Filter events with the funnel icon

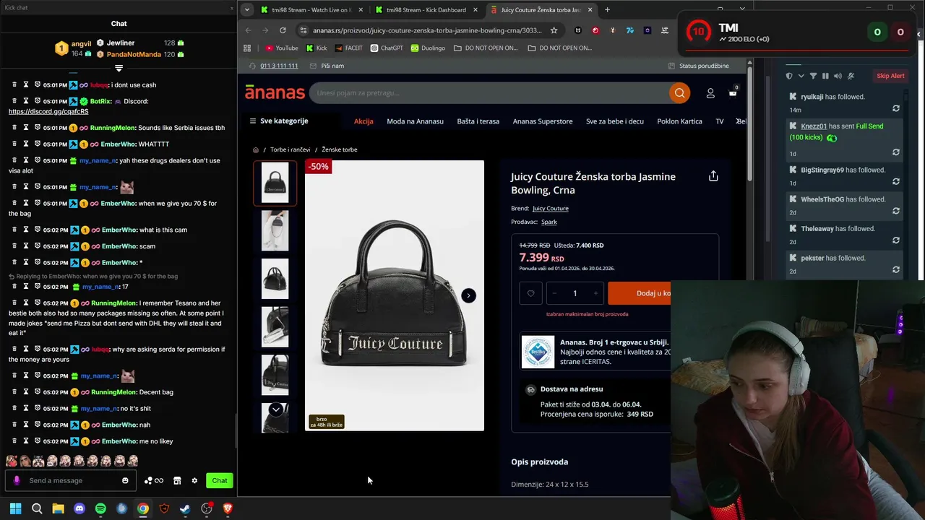[813, 76]
